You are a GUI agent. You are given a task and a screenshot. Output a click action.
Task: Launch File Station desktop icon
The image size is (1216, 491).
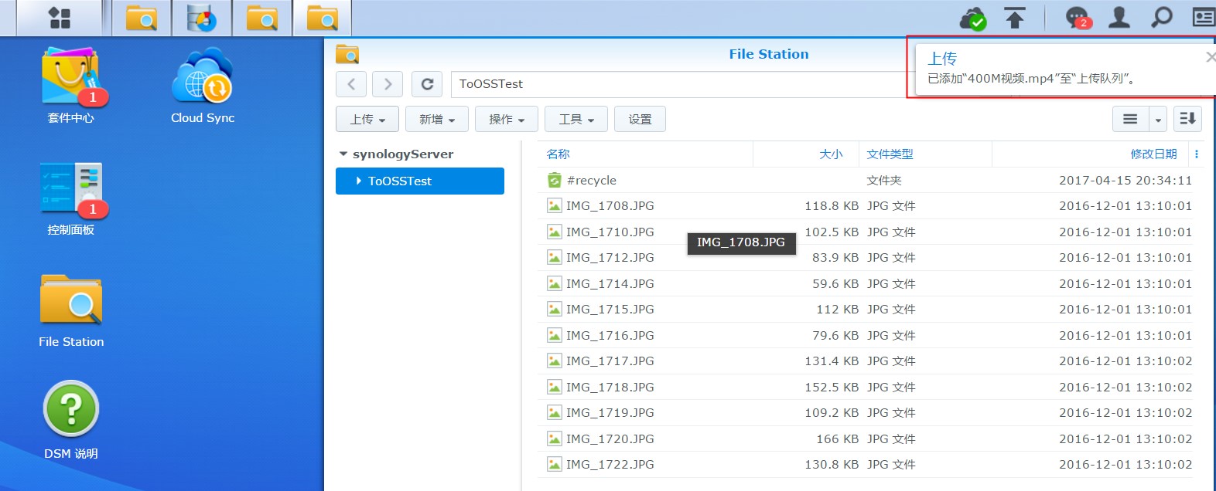click(71, 311)
